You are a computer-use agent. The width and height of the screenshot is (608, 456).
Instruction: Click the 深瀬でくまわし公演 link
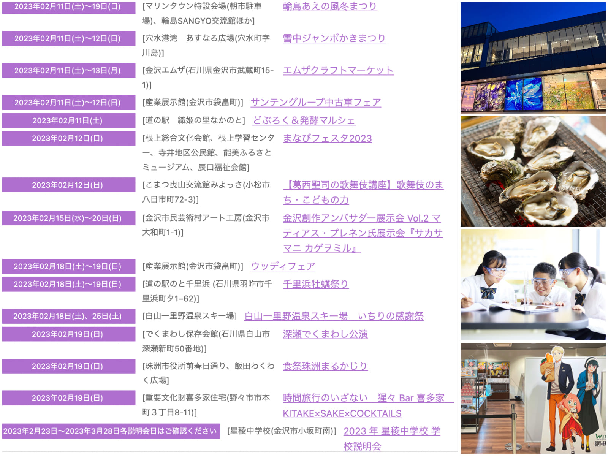tap(325, 334)
